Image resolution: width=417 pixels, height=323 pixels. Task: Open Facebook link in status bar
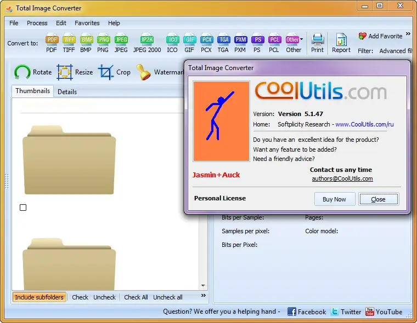(x=307, y=312)
